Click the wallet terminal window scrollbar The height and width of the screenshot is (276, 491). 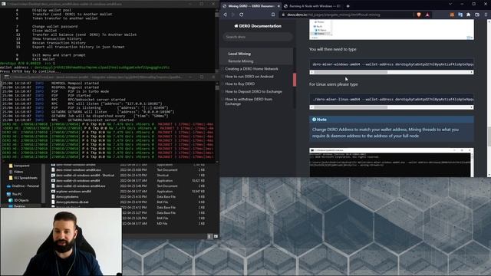[216, 15]
